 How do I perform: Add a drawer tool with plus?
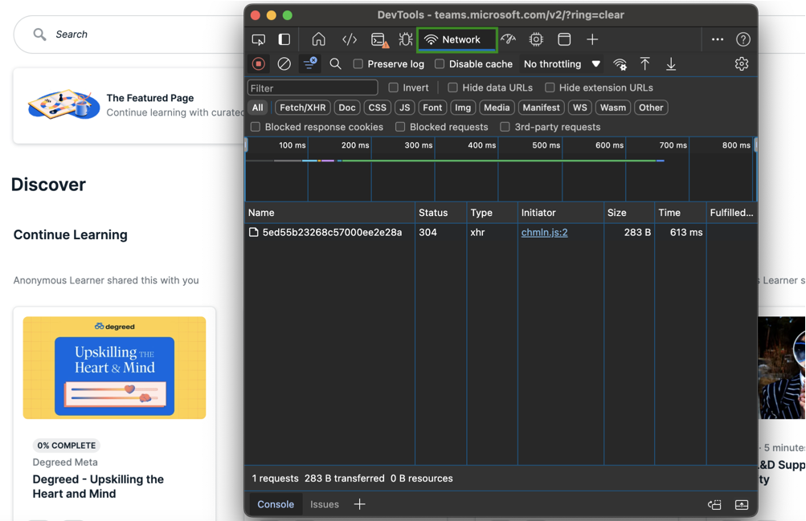(x=360, y=505)
